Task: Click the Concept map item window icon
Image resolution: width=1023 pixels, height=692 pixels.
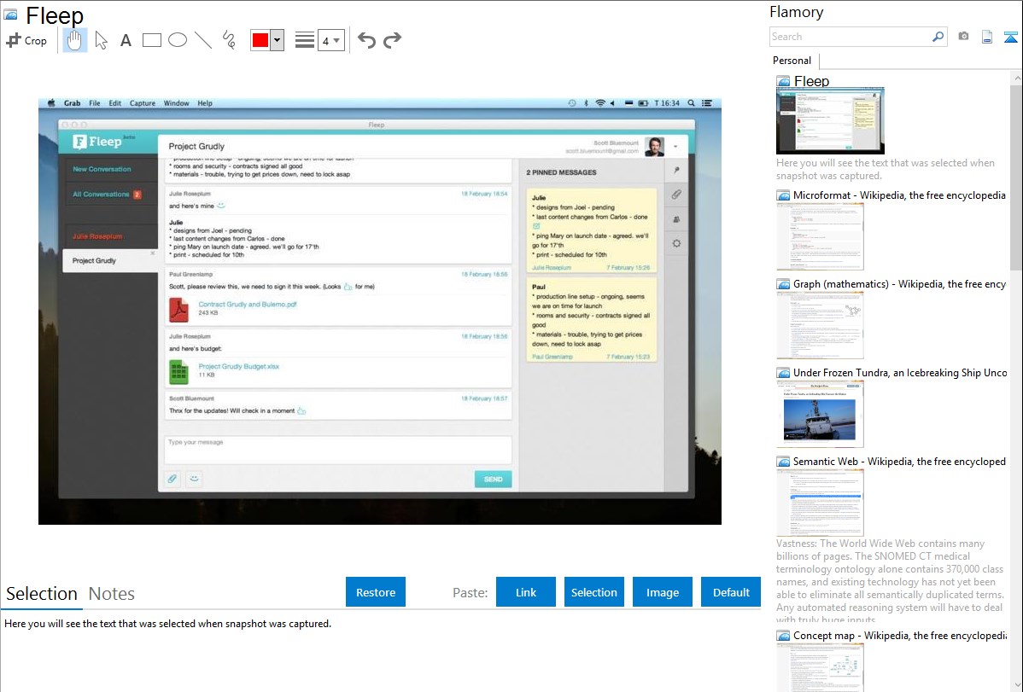Action: (783, 635)
